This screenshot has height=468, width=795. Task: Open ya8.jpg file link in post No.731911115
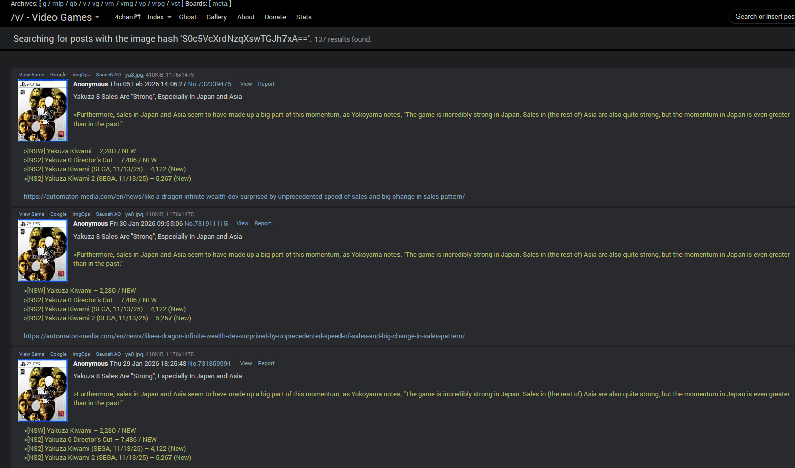[x=134, y=214]
